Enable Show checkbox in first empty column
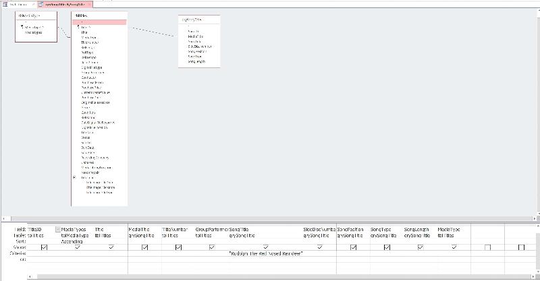Image resolution: width=540 pixels, height=281 pixels. pyautogui.click(x=487, y=247)
